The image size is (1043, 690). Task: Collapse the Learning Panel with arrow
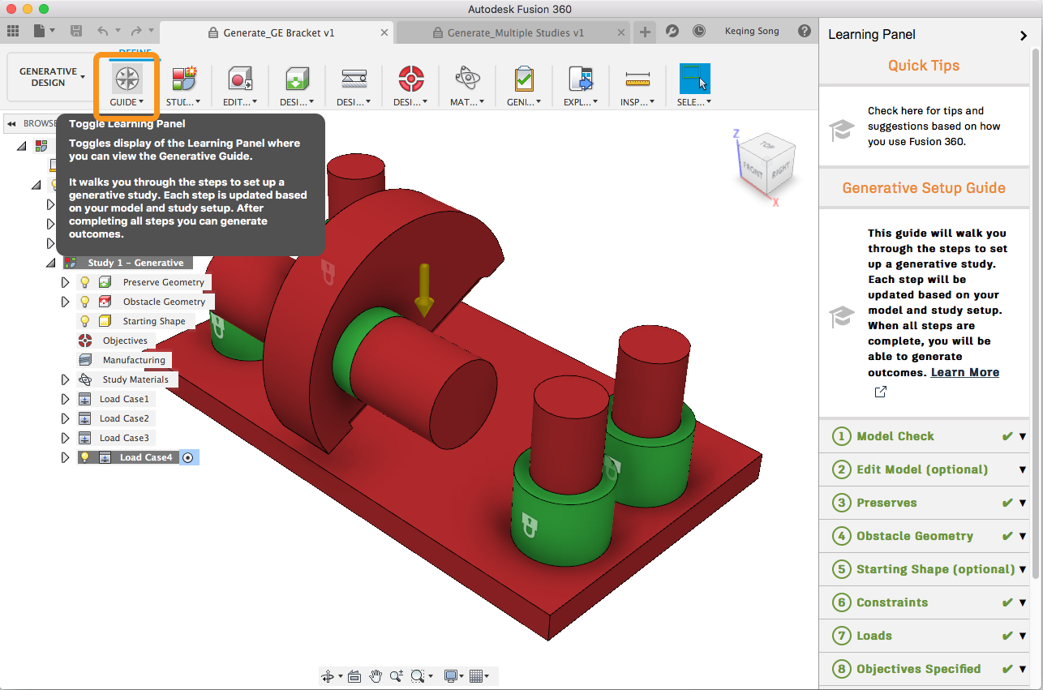click(x=1023, y=35)
